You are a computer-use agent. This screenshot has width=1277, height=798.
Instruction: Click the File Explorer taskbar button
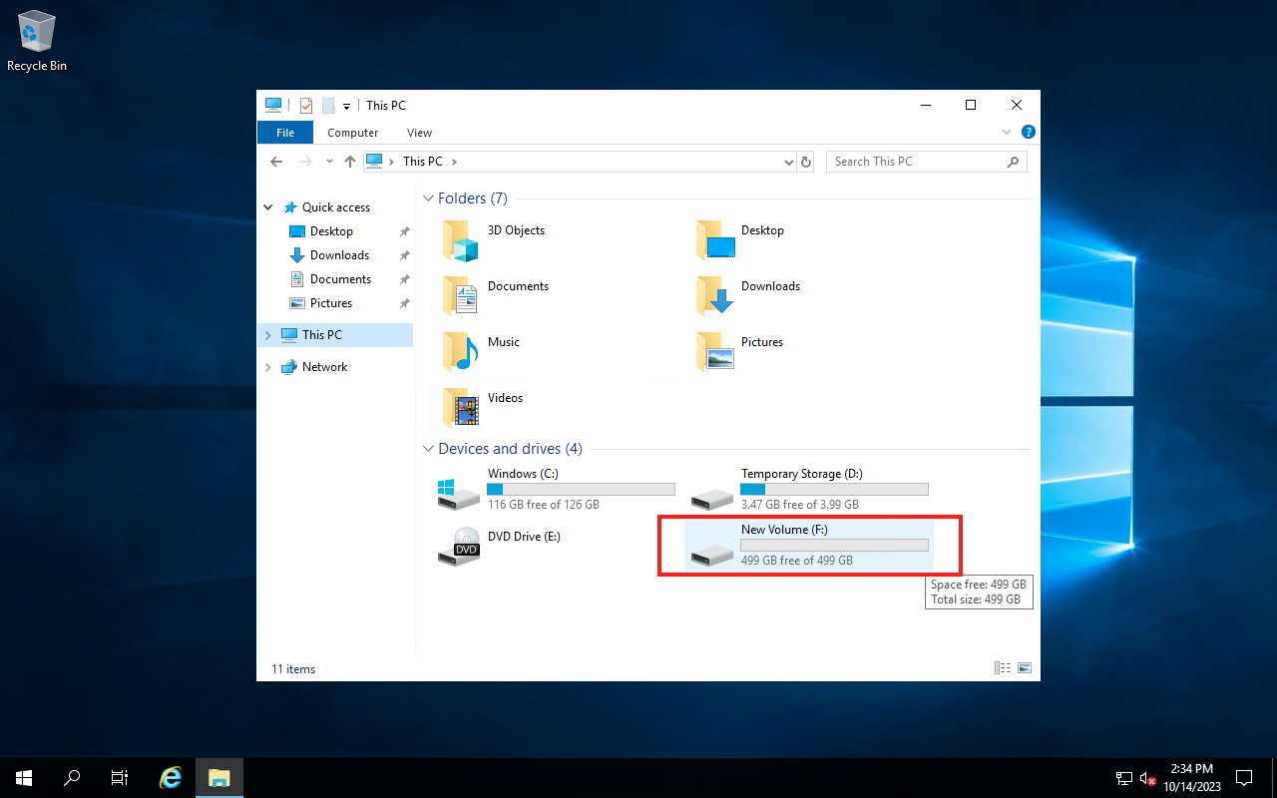pos(219,778)
